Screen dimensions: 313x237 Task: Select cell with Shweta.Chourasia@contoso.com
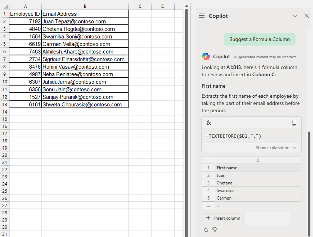click(x=85, y=105)
